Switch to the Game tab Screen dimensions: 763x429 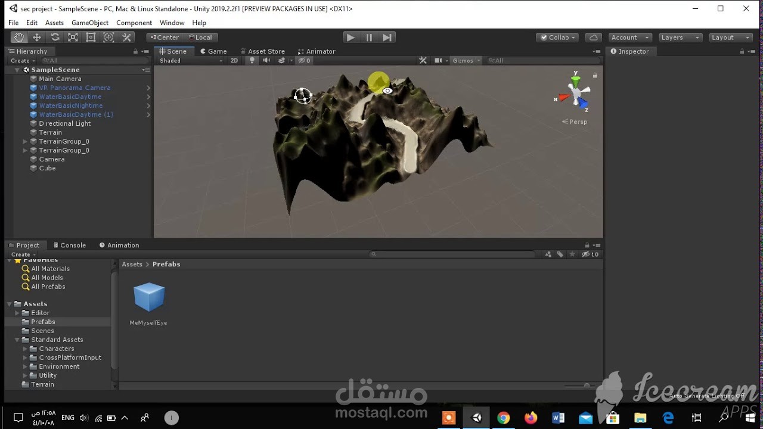213,51
